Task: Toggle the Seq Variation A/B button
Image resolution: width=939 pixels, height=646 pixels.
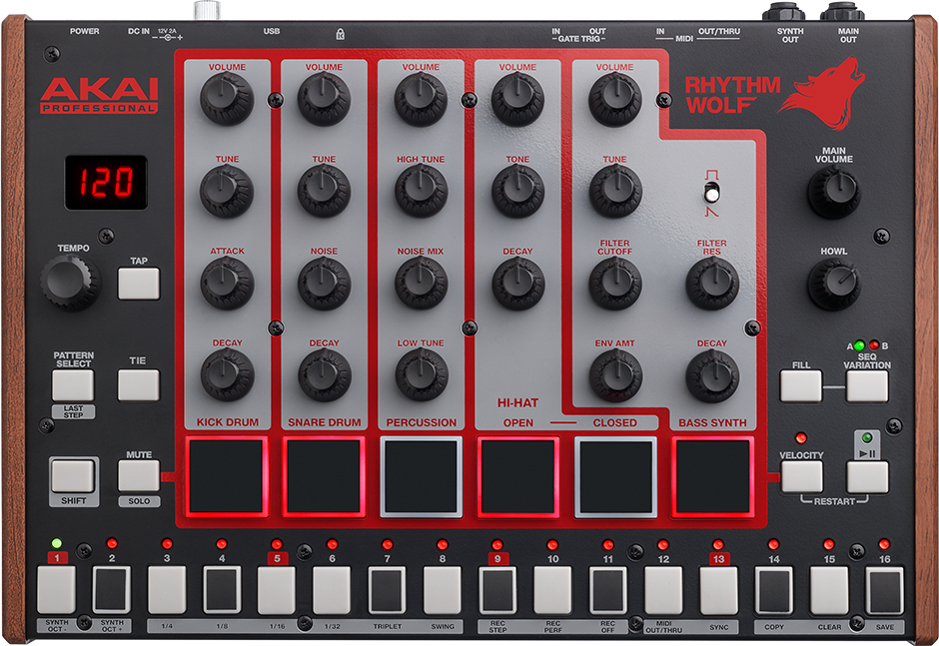Action: pos(866,386)
